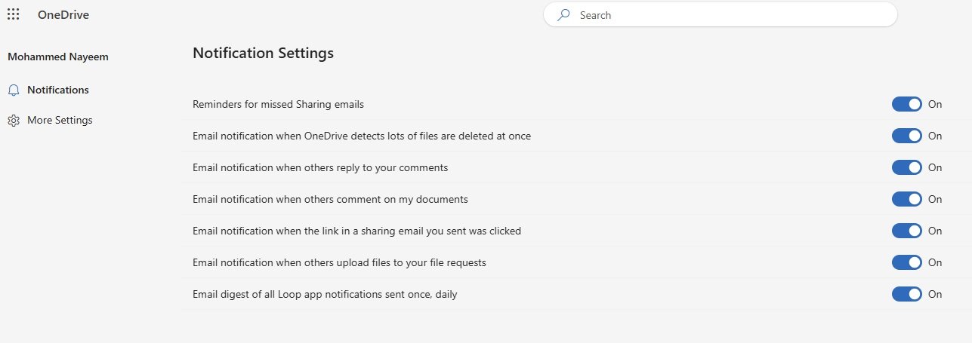Turn off Loop app daily email digest
Viewport: 972px width, 343px height.
tap(907, 294)
